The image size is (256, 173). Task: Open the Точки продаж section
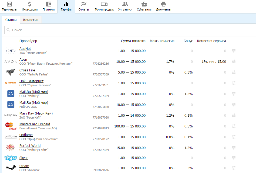coord(104,6)
